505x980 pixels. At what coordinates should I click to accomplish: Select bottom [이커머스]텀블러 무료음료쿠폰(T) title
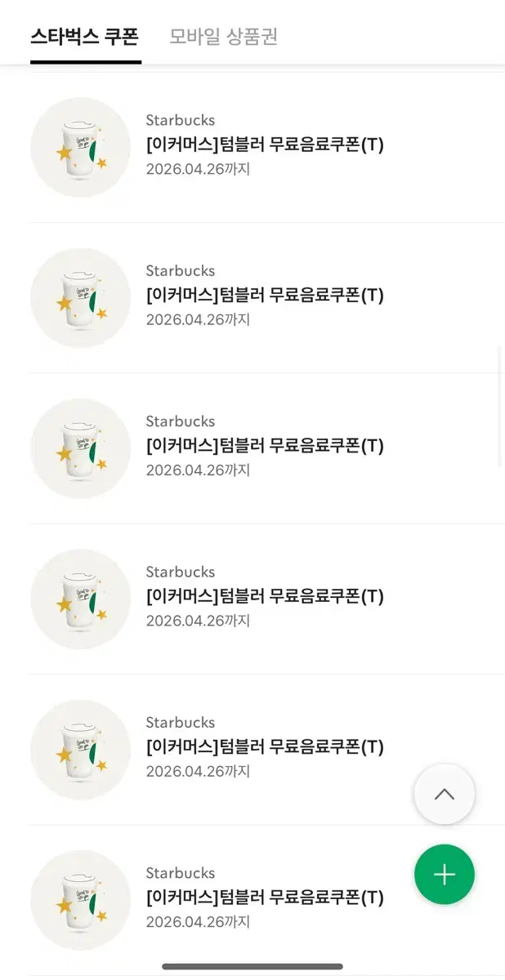[x=265, y=898]
